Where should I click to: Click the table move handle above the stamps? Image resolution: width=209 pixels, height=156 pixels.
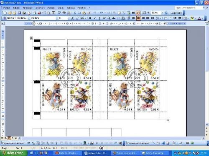pos(31,38)
